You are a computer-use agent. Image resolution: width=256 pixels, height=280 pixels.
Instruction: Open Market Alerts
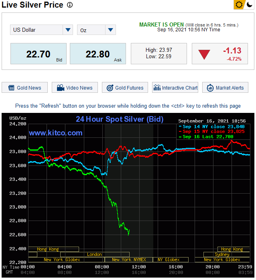tap(226, 88)
